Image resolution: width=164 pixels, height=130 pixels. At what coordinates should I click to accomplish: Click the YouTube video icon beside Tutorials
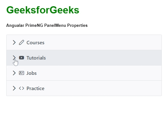click(22, 58)
